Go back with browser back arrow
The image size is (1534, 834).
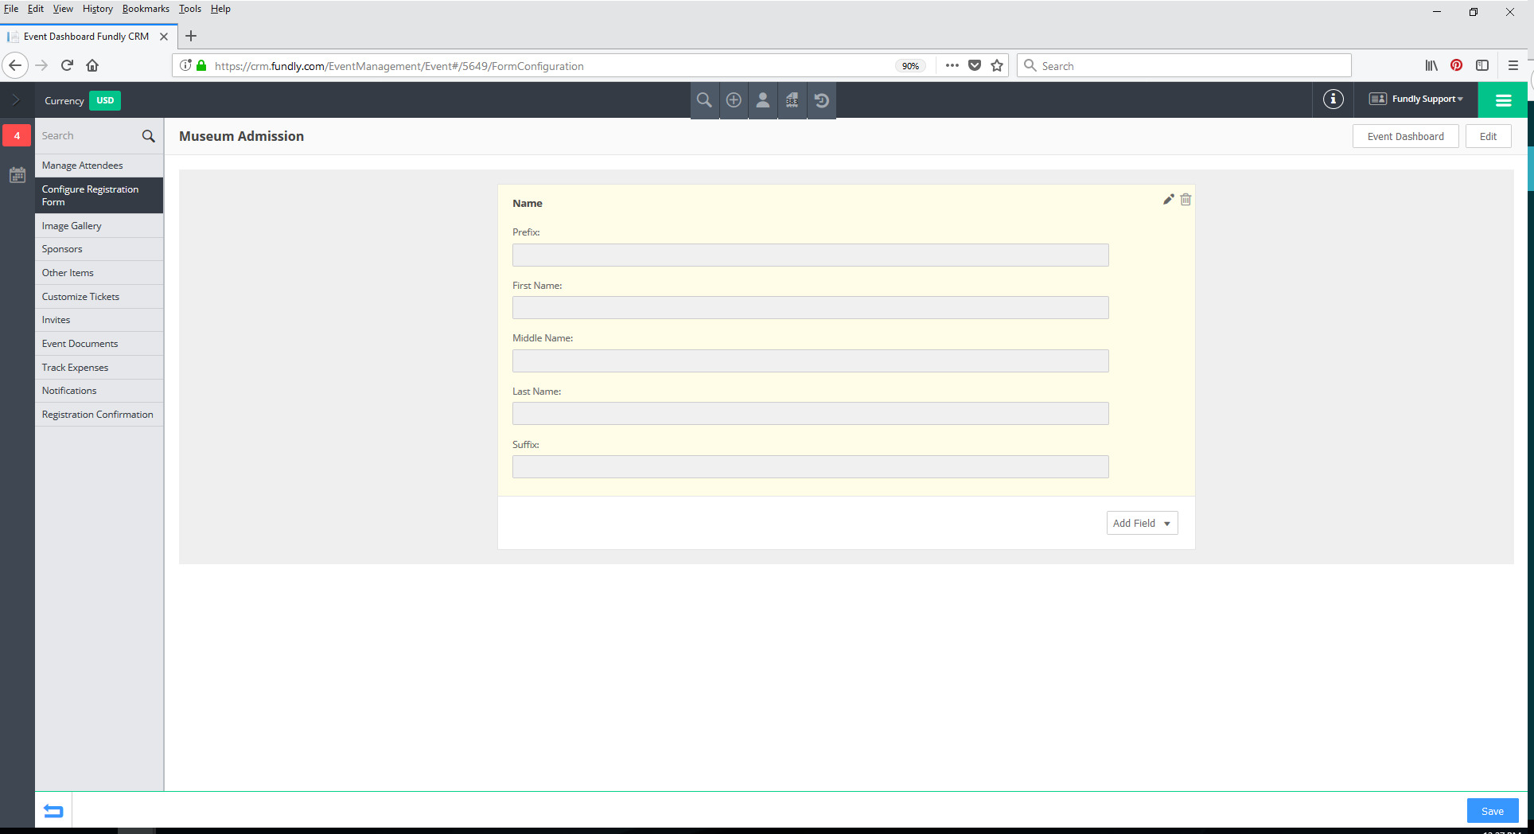(x=15, y=65)
